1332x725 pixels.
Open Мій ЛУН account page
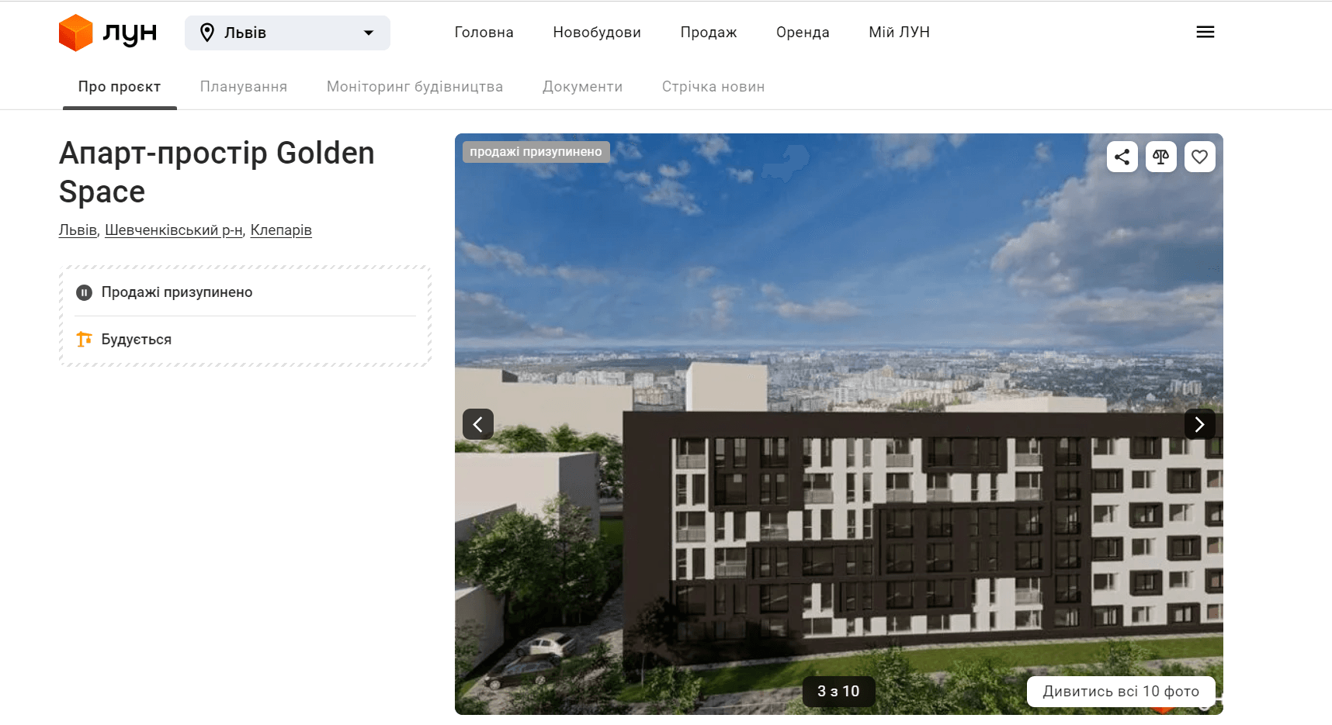point(899,33)
